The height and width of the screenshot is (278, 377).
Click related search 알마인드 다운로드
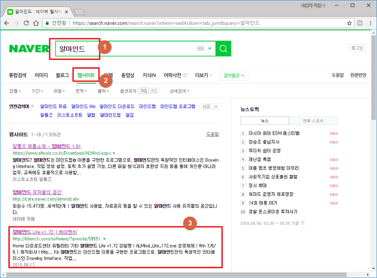click(117, 106)
